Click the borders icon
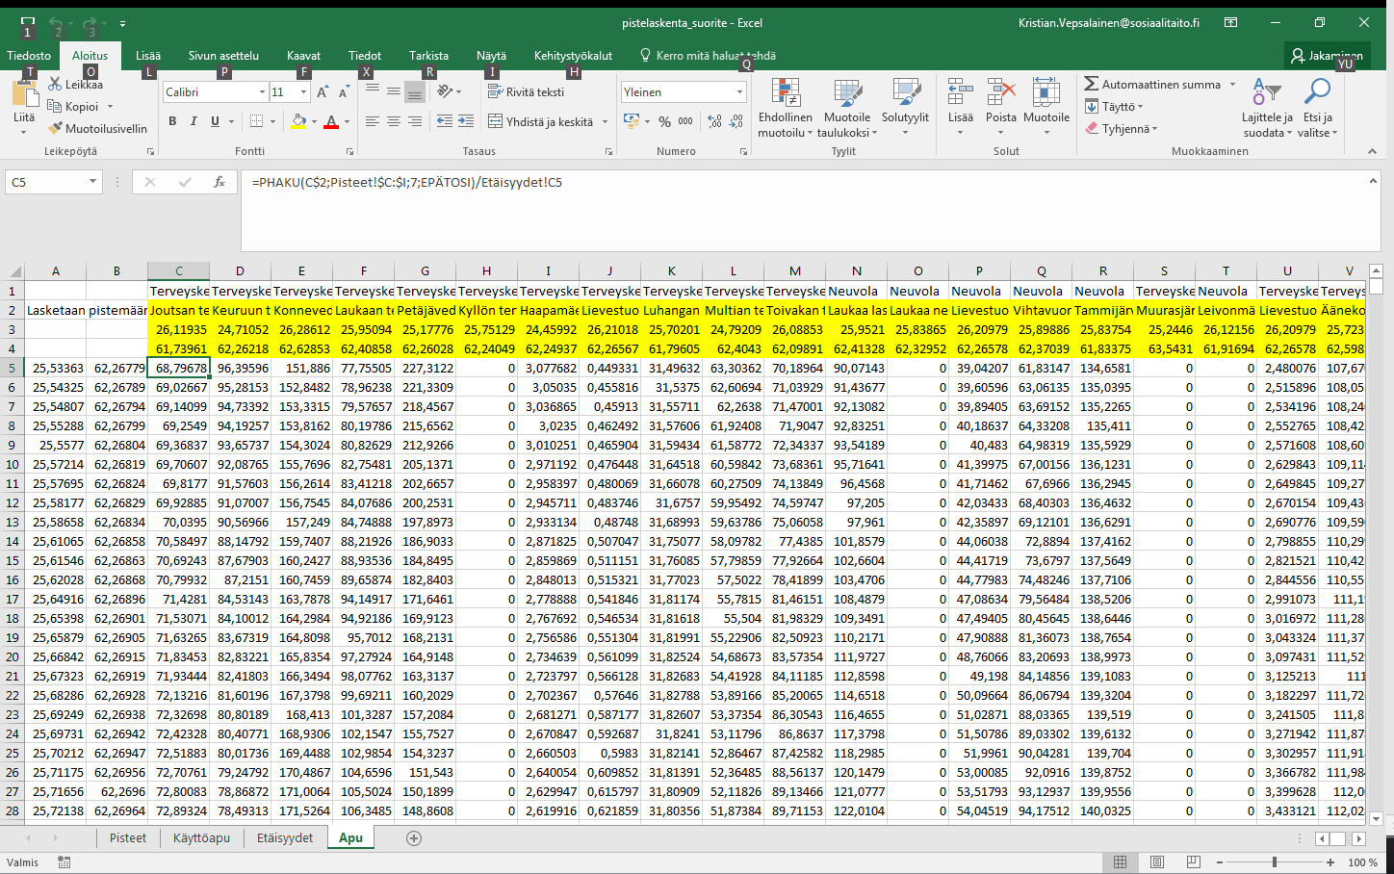This screenshot has width=1394, height=874. tap(256, 121)
